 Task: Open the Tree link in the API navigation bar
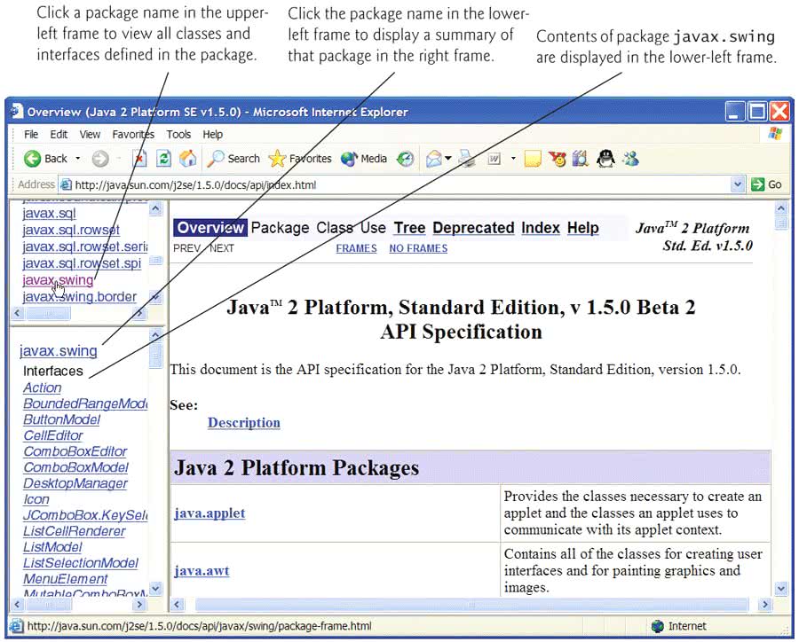click(x=409, y=228)
